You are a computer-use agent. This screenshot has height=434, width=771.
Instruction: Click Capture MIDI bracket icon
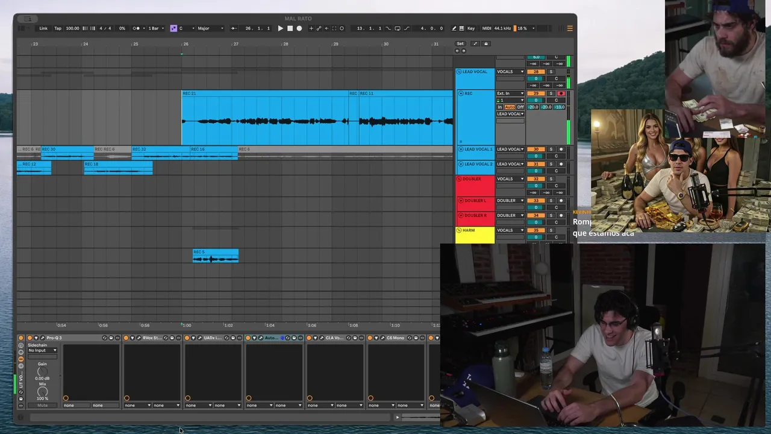[x=334, y=28]
